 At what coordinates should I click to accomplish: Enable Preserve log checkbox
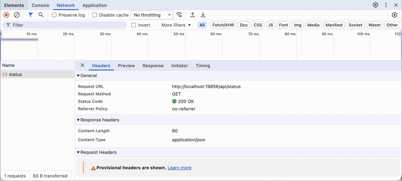click(x=54, y=15)
